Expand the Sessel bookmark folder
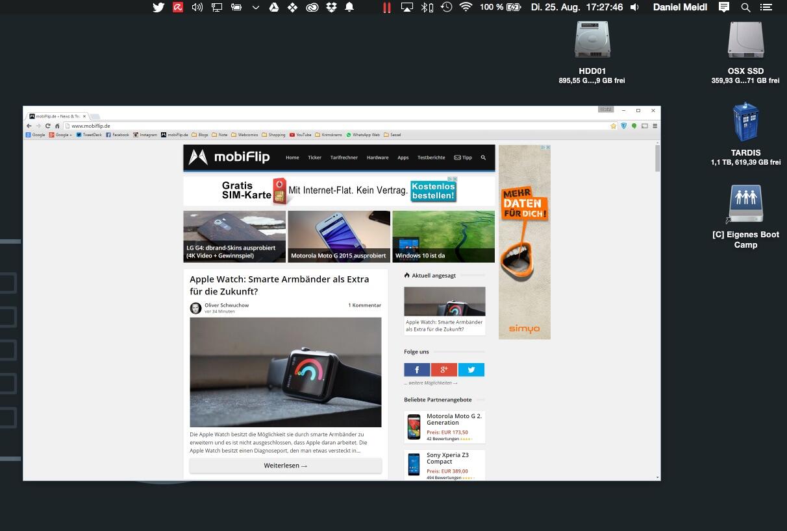Screen dimensions: 787x531 coord(392,135)
